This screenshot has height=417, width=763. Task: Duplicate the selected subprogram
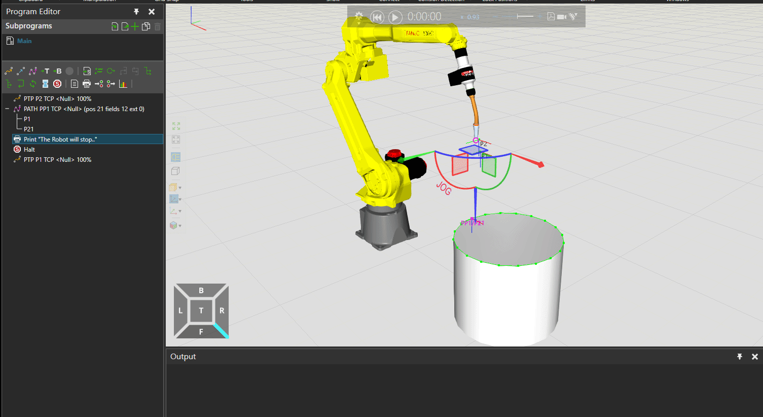[x=146, y=26]
